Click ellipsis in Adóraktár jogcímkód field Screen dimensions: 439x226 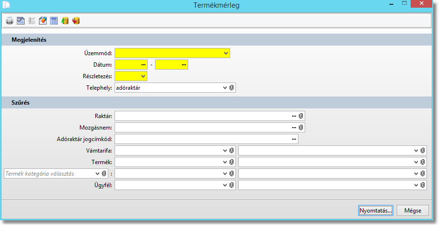point(294,139)
